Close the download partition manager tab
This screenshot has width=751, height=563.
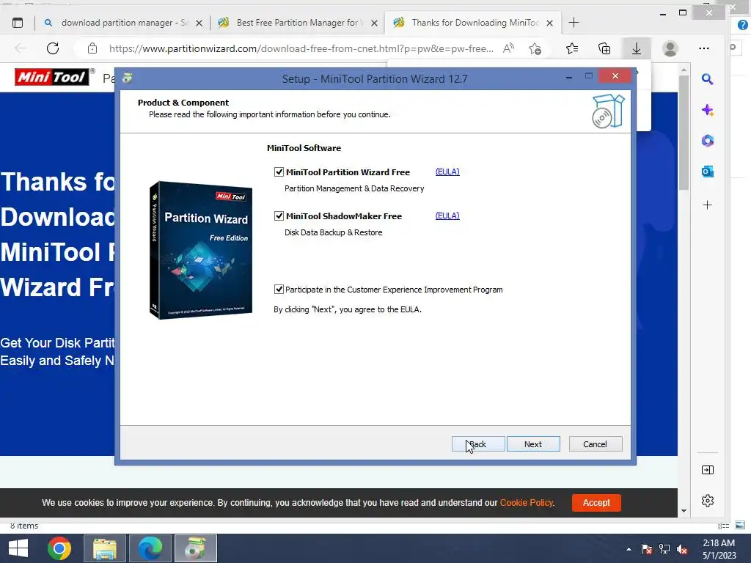[x=199, y=23]
